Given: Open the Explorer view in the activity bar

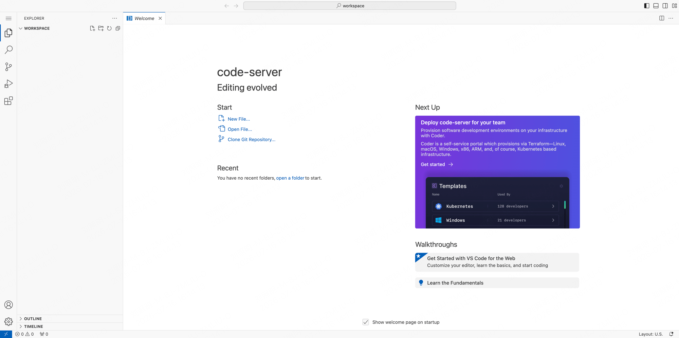Looking at the screenshot, I should 8,33.
